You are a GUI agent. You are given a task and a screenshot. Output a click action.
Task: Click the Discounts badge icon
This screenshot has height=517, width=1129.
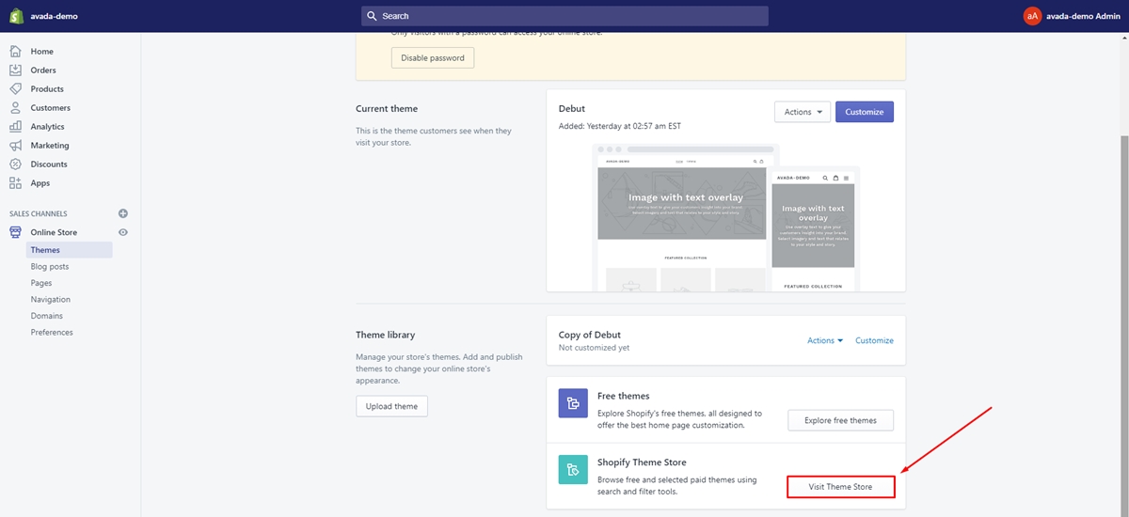click(15, 164)
